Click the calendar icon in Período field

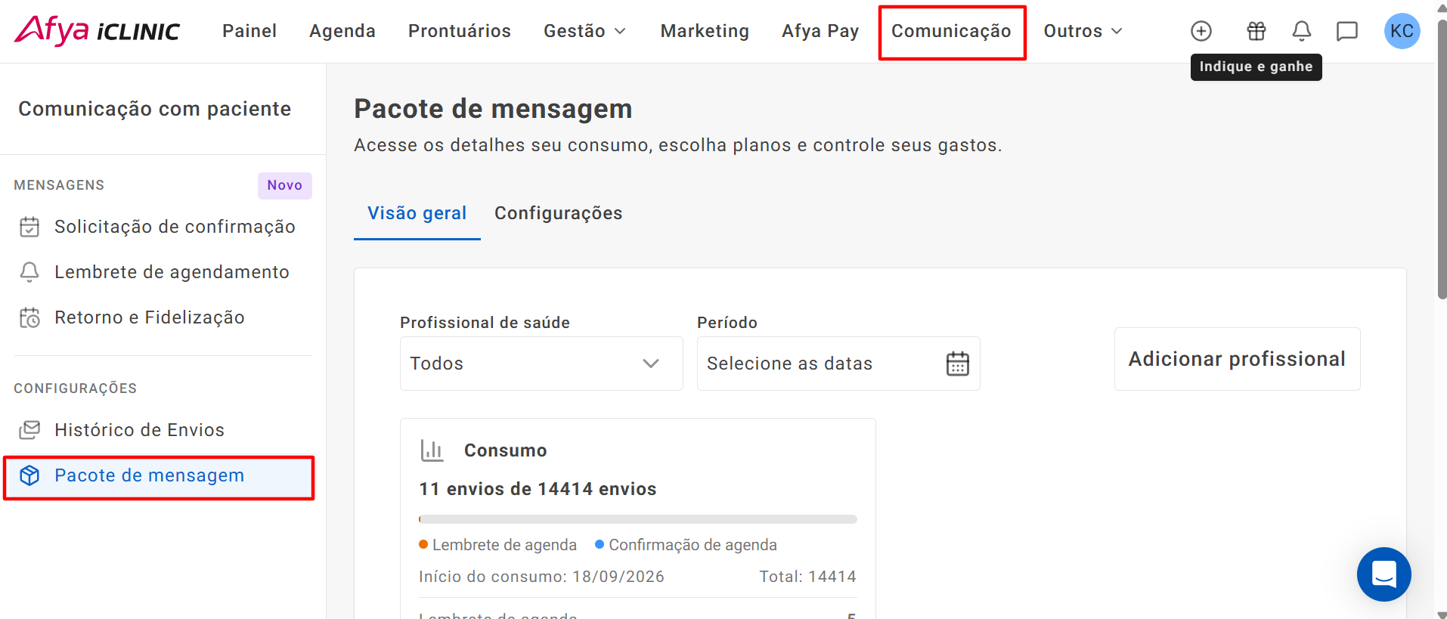pos(957,364)
